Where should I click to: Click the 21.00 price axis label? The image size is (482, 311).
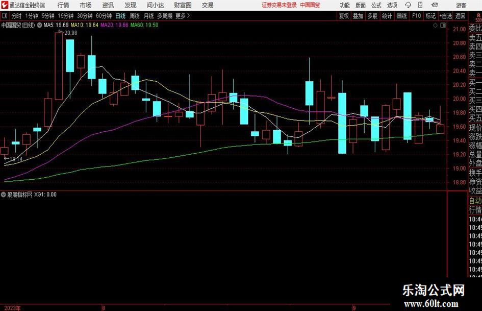click(459, 29)
